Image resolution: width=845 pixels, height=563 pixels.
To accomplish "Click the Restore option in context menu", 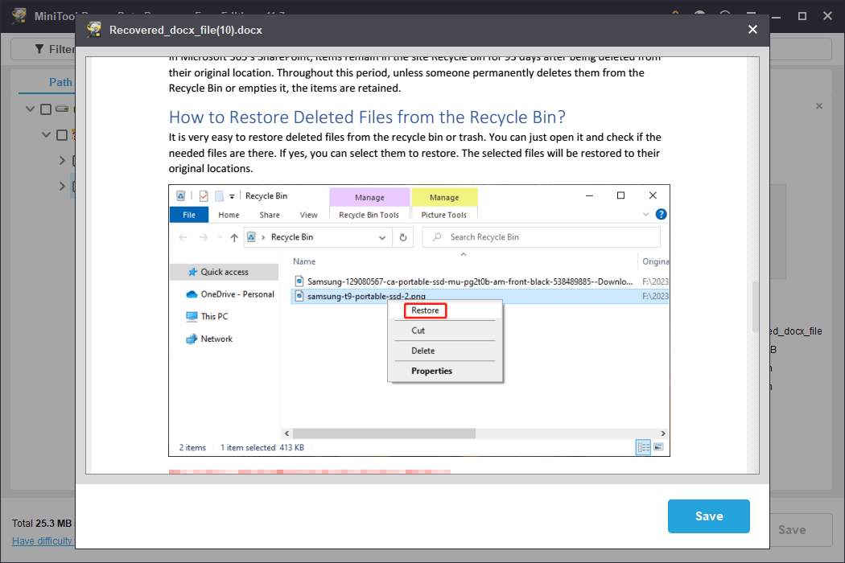I will (x=425, y=310).
